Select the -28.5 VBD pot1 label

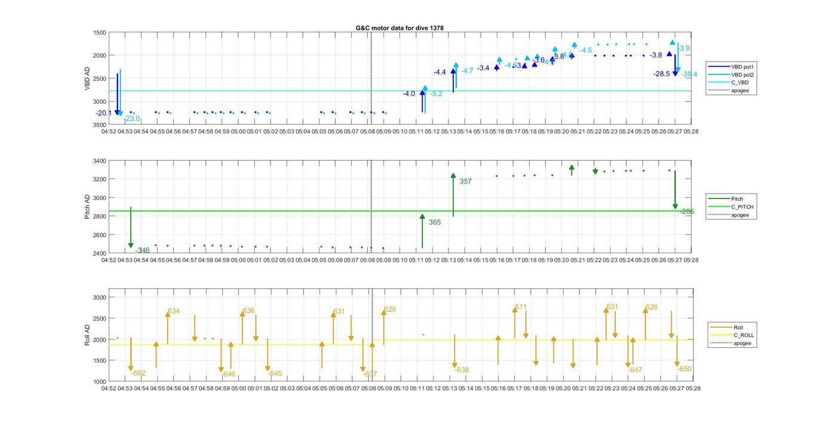tap(661, 74)
